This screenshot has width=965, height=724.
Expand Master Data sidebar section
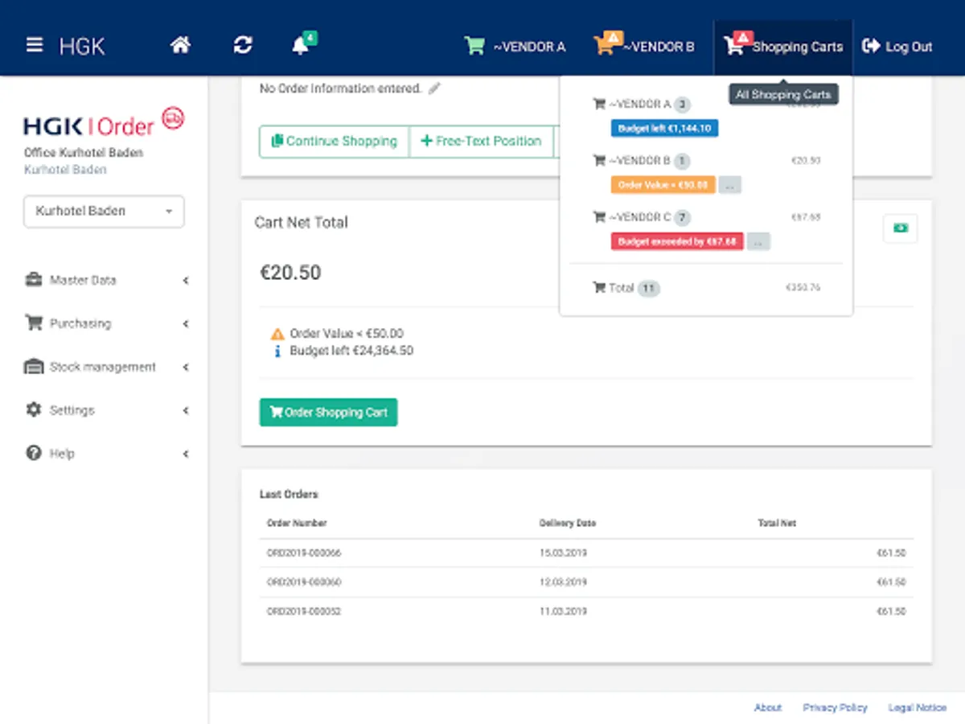pyautogui.click(x=106, y=280)
